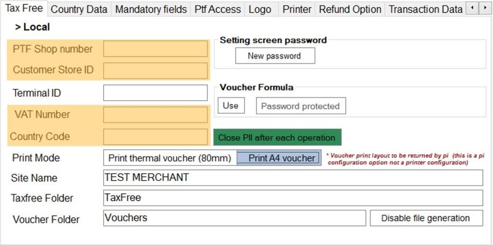Go to the Logo tab
Screen dimensions: 493x245
pos(260,9)
